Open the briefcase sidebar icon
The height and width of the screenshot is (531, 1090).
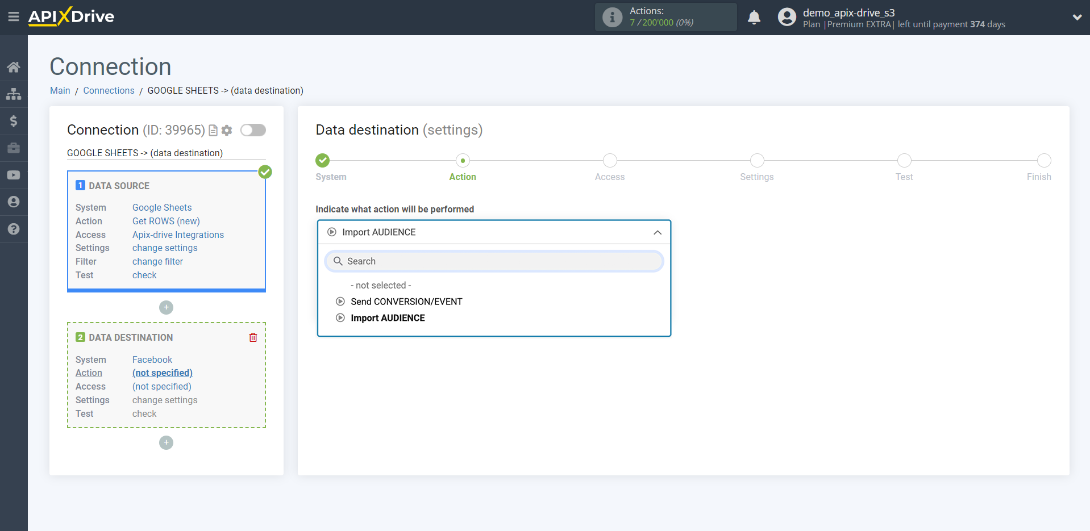pyautogui.click(x=14, y=148)
